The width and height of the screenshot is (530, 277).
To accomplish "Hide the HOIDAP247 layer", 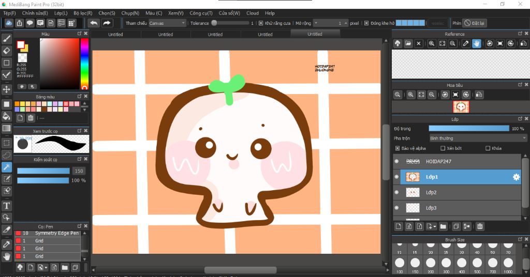I will (x=396, y=161).
